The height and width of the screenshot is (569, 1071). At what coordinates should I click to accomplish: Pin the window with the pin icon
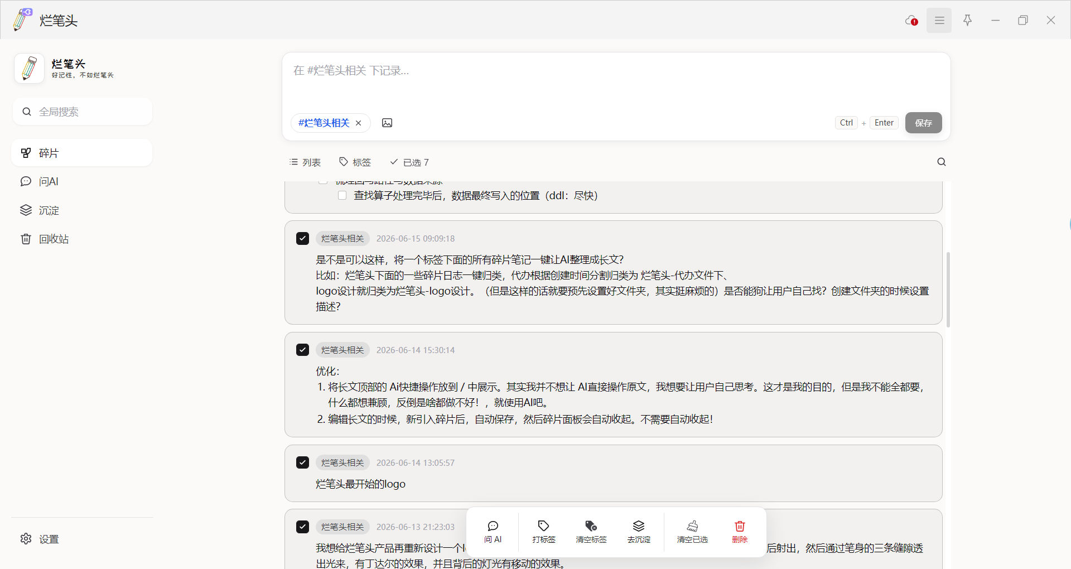tap(968, 21)
